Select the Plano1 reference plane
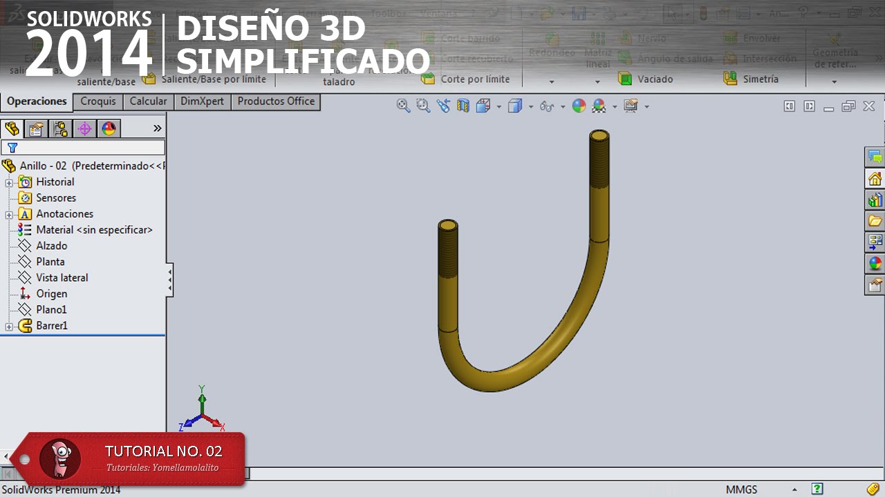Image resolution: width=885 pixels, height=497 pixels. [51, 309]
